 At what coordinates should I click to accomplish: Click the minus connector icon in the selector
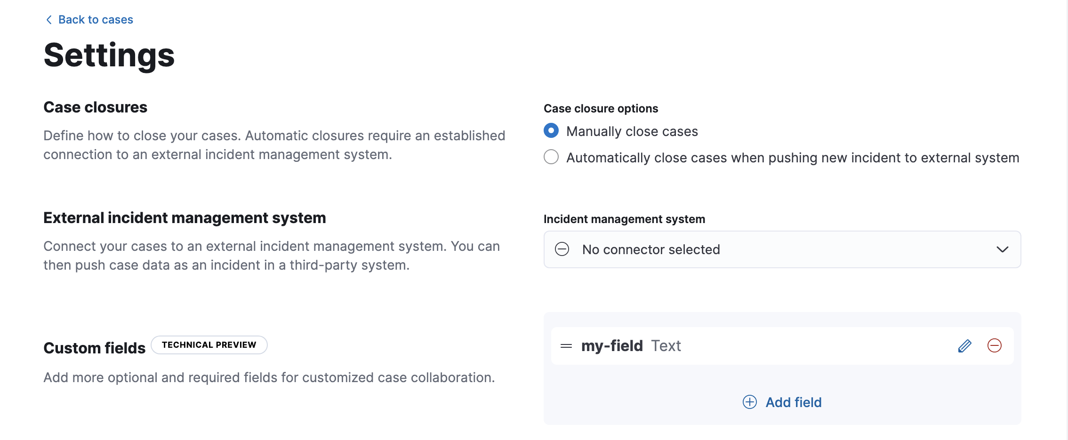[561, 249]
